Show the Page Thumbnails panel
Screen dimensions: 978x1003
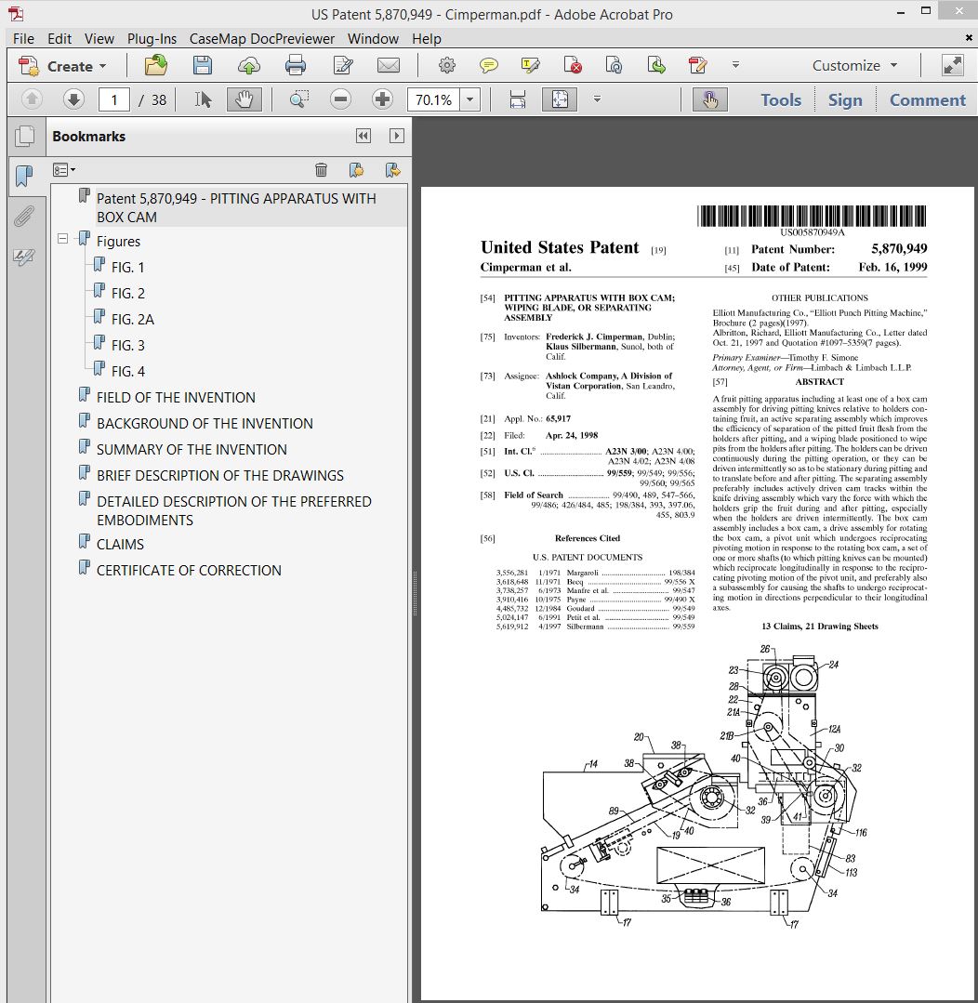point(25,136)
